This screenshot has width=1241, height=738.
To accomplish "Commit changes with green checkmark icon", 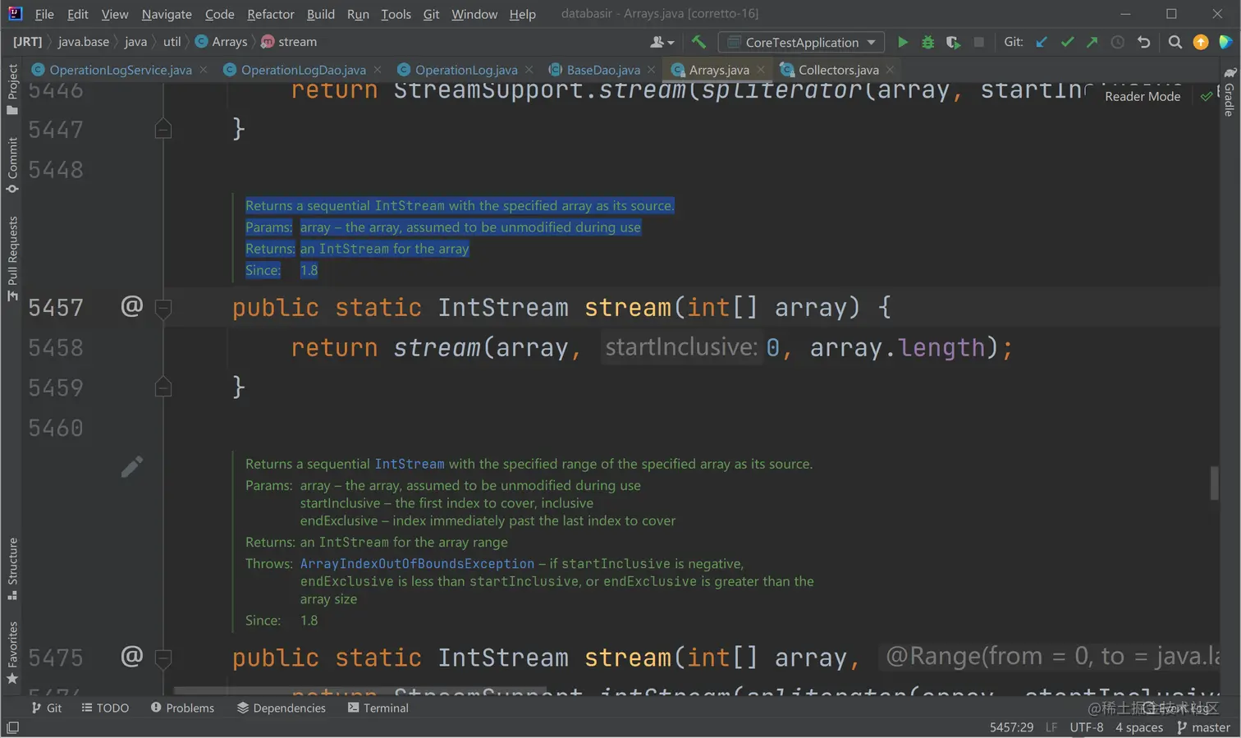I will pyautogui.click(x=1067, y=42).
